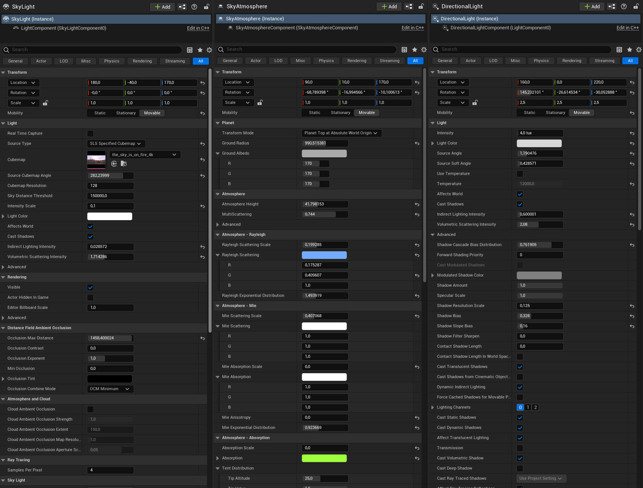
Task: Click Cubemap sky thumbnail preview
Action: (x=96, y=160)
